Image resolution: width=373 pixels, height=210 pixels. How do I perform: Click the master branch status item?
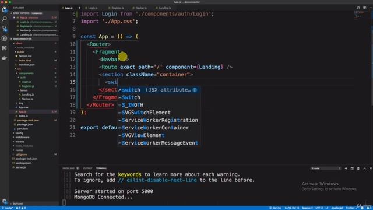(x=8, y=208)
